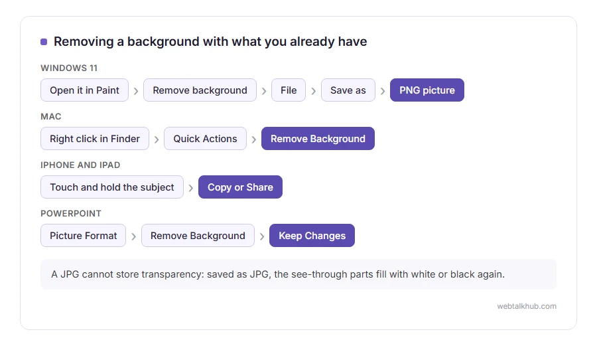The image size is (597, 344).
Task: Click the 'Keep Changes' chip
Action: coord(312,236)
